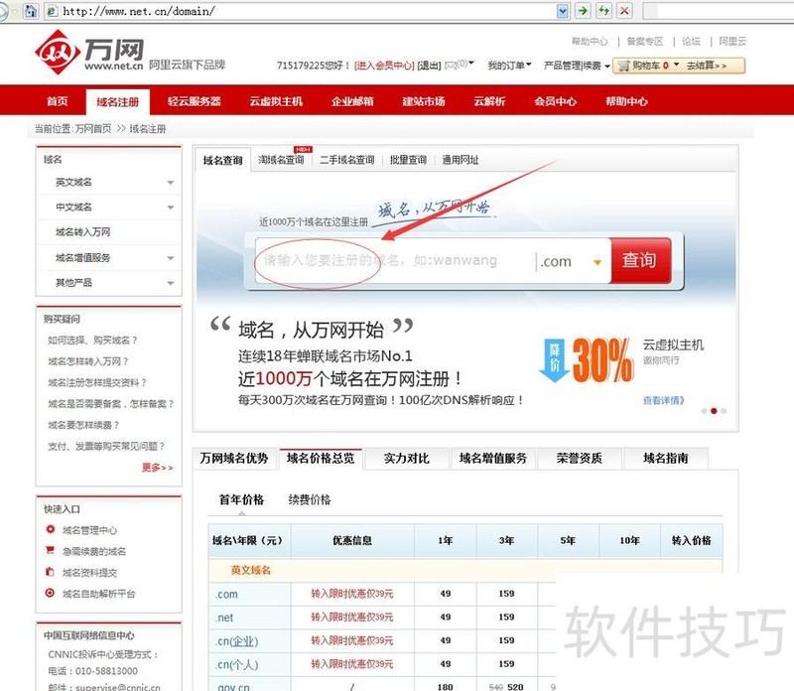
Task: Switch to 实力对比 tab
Action: tap(407, 459)
